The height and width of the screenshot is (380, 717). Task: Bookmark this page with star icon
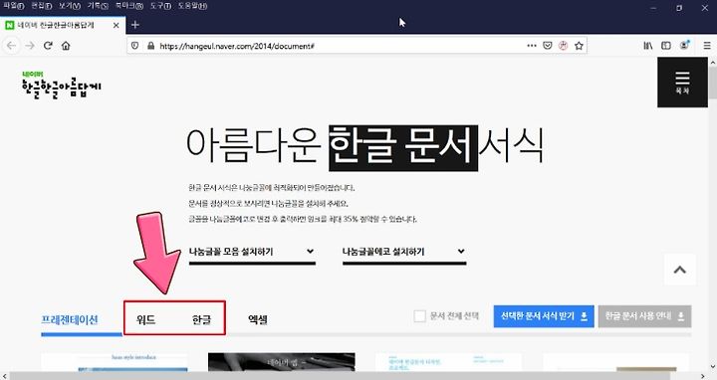579,46
